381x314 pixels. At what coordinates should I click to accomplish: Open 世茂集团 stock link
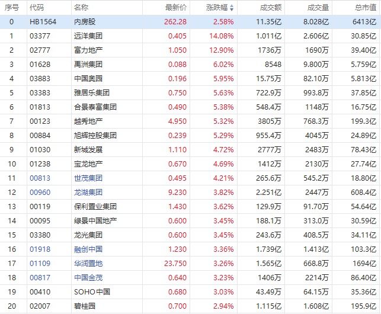88,178
